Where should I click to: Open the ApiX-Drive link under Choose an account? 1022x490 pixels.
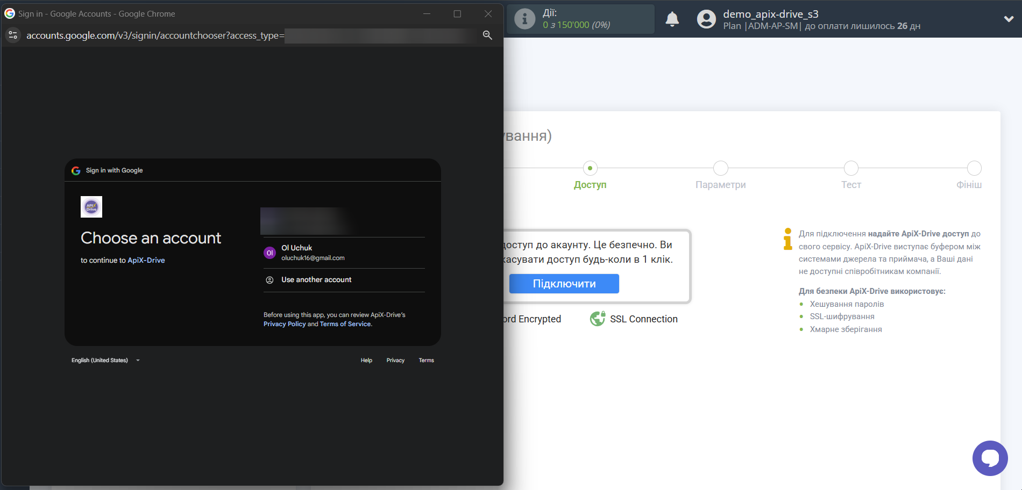pos(146,260)
